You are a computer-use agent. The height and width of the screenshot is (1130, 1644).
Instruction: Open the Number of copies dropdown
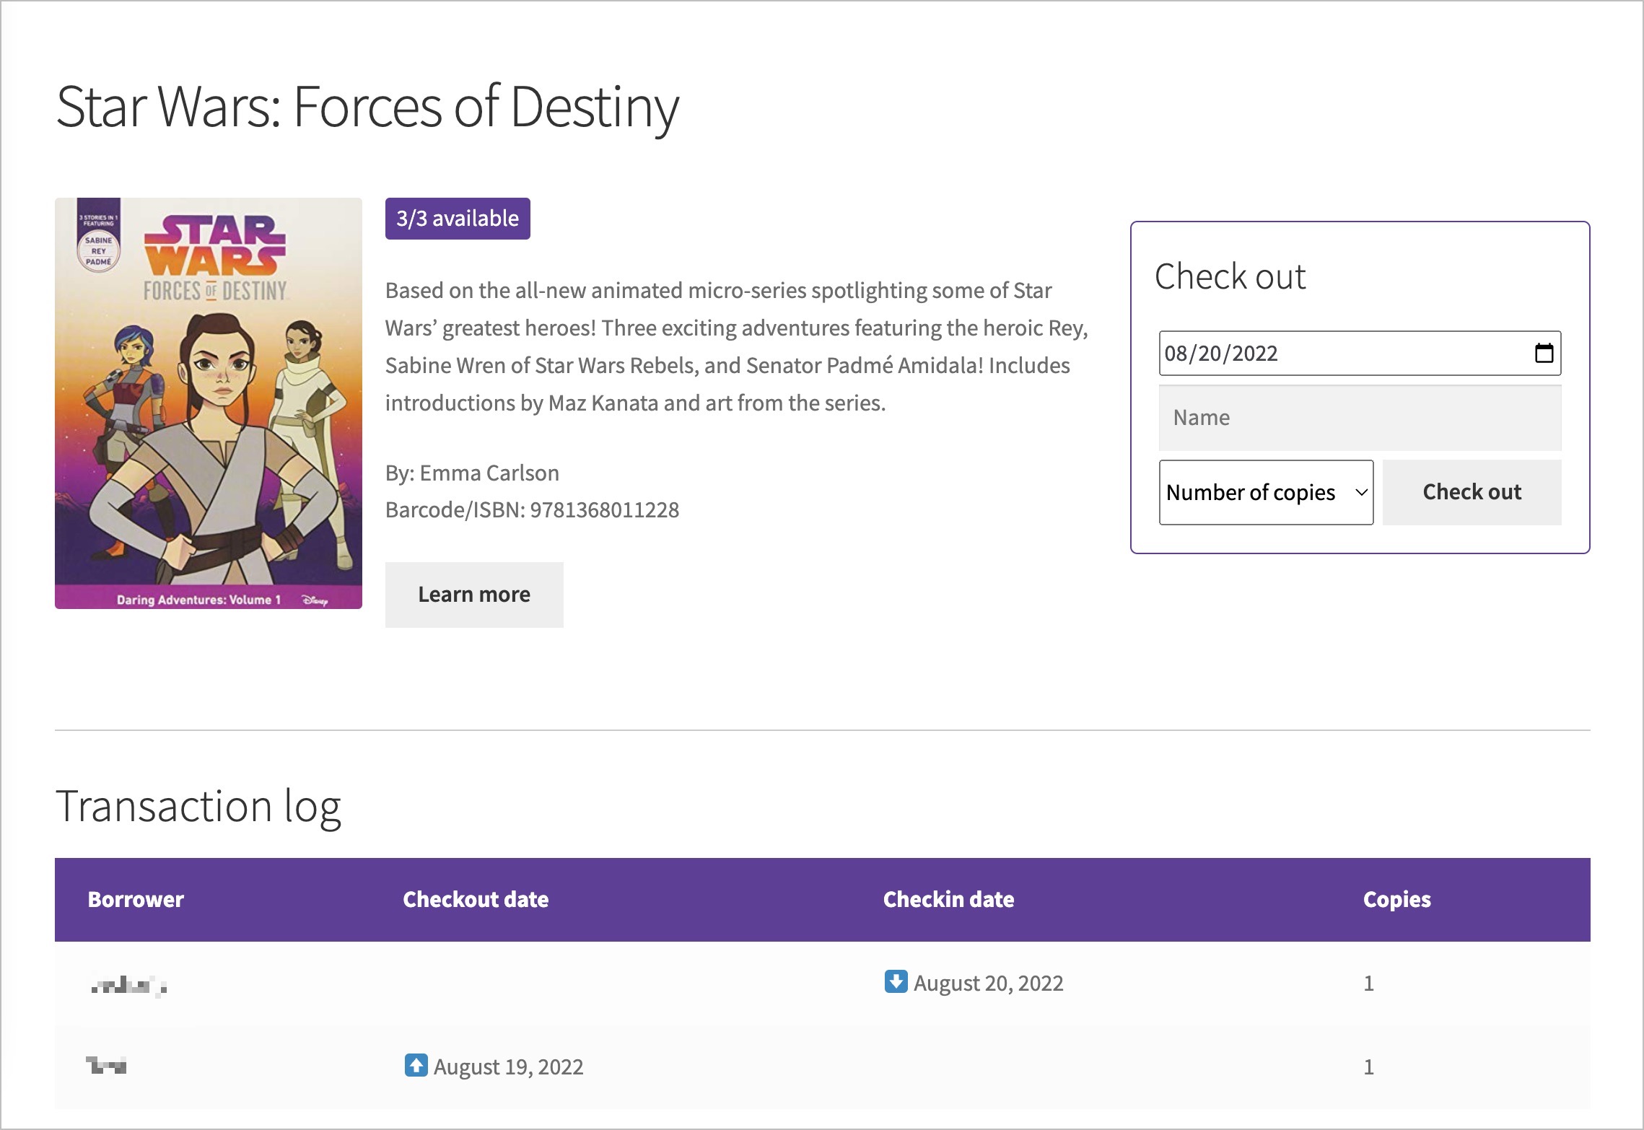[x=1266, y=492]
